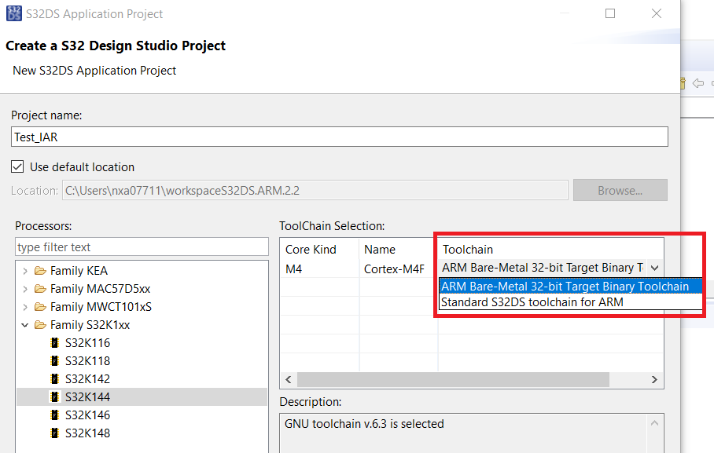This screenshot has height=453, width=714.
Task: Open the Toolchain dropdown arrow
Action: click(x=654, y=268)
